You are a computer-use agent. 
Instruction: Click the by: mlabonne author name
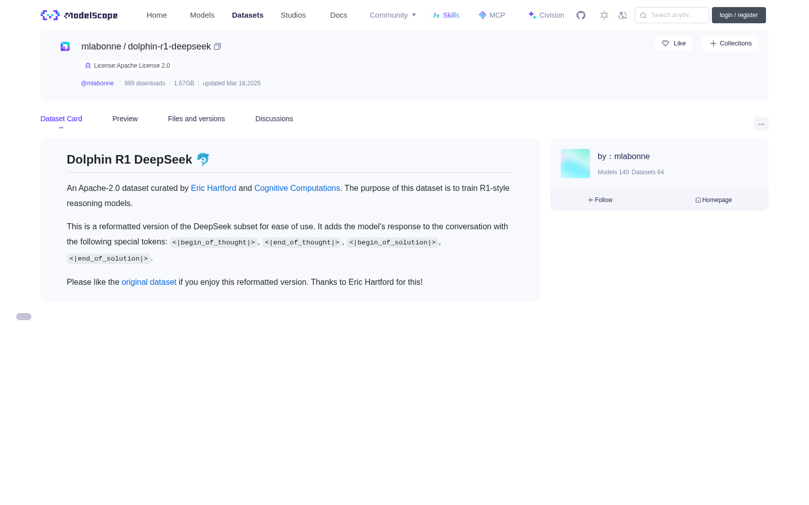click(x=623, y=157)
